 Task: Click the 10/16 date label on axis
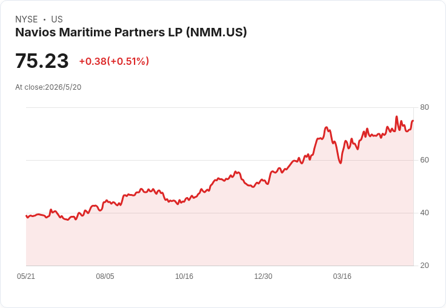(x=184, y=276)
